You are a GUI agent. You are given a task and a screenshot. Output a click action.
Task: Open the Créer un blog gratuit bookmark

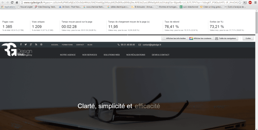tap(211, 7)
